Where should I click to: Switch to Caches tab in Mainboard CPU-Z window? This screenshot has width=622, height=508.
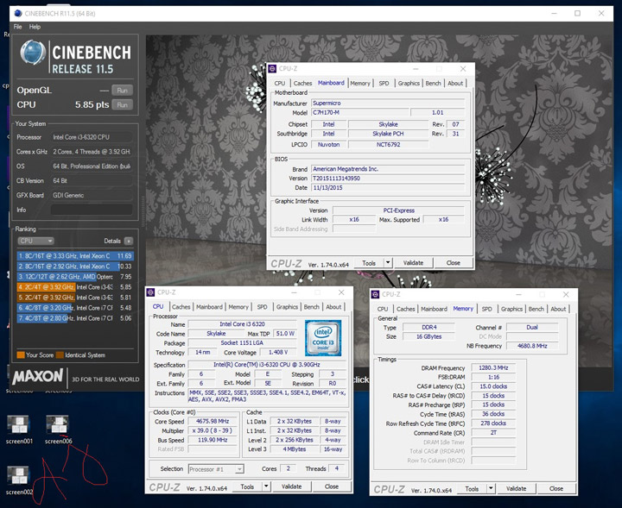[x=302, y=83]
